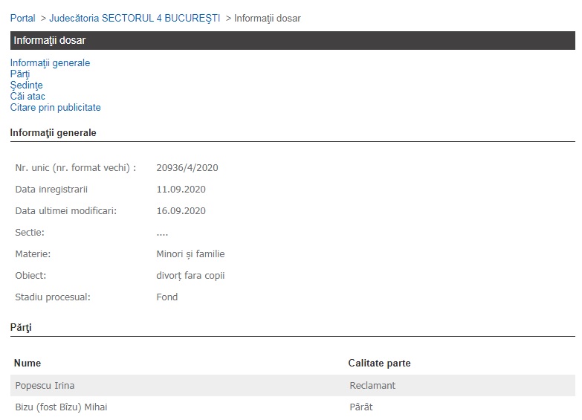Click the dark Informații dosar header bar
The height and width of the screenshot is (420, 582).
292,40
